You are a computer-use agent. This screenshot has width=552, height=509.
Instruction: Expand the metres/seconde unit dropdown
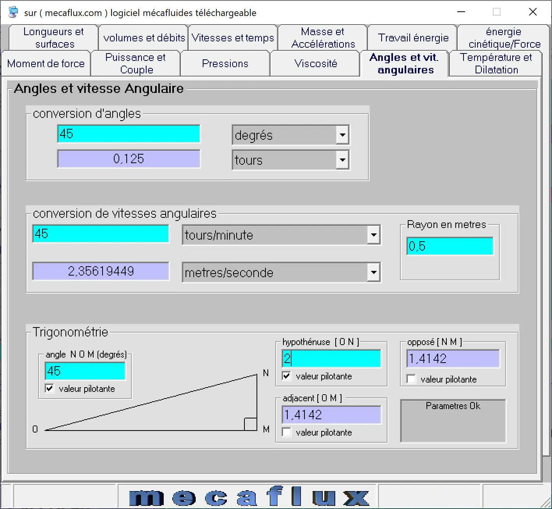pos(373,272)
